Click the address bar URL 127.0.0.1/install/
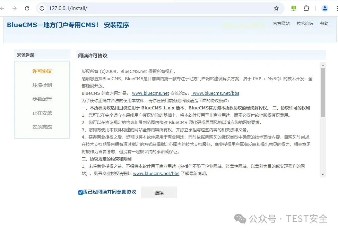This screenshot has height=232, width=338. pos(68,8)
